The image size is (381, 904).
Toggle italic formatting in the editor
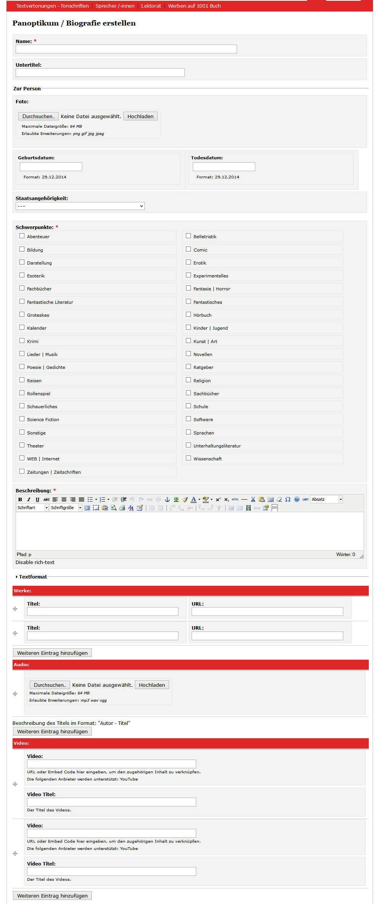tap(29, 499)
